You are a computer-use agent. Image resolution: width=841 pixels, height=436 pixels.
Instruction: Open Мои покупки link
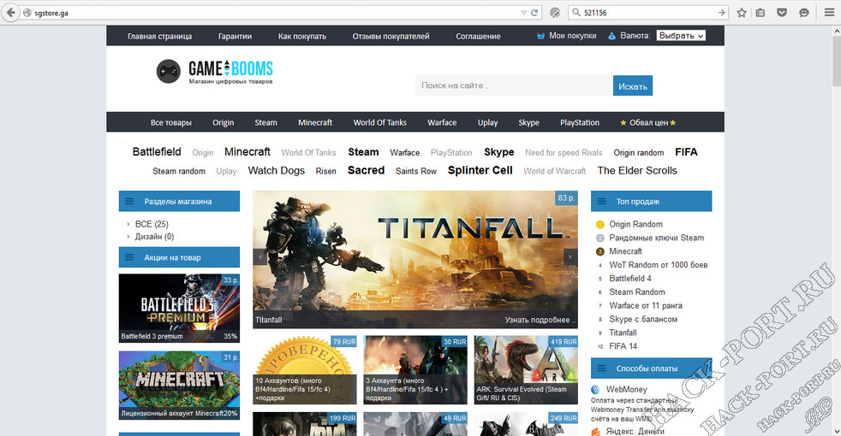(x=573, y=36)
